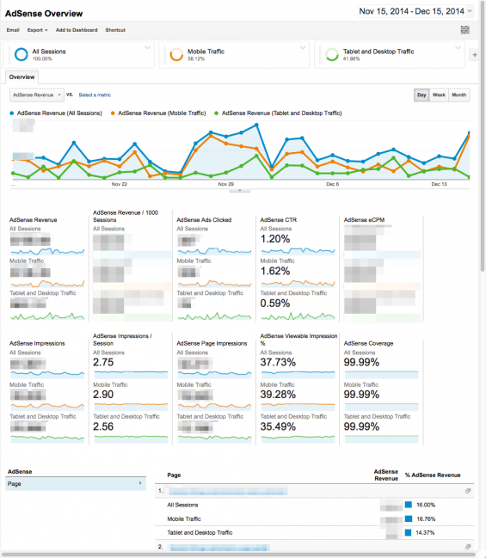Image resolution: width=486 pixels, height=558 pixels.
Task: Open second page row external link icon
Action: (468, 547)
